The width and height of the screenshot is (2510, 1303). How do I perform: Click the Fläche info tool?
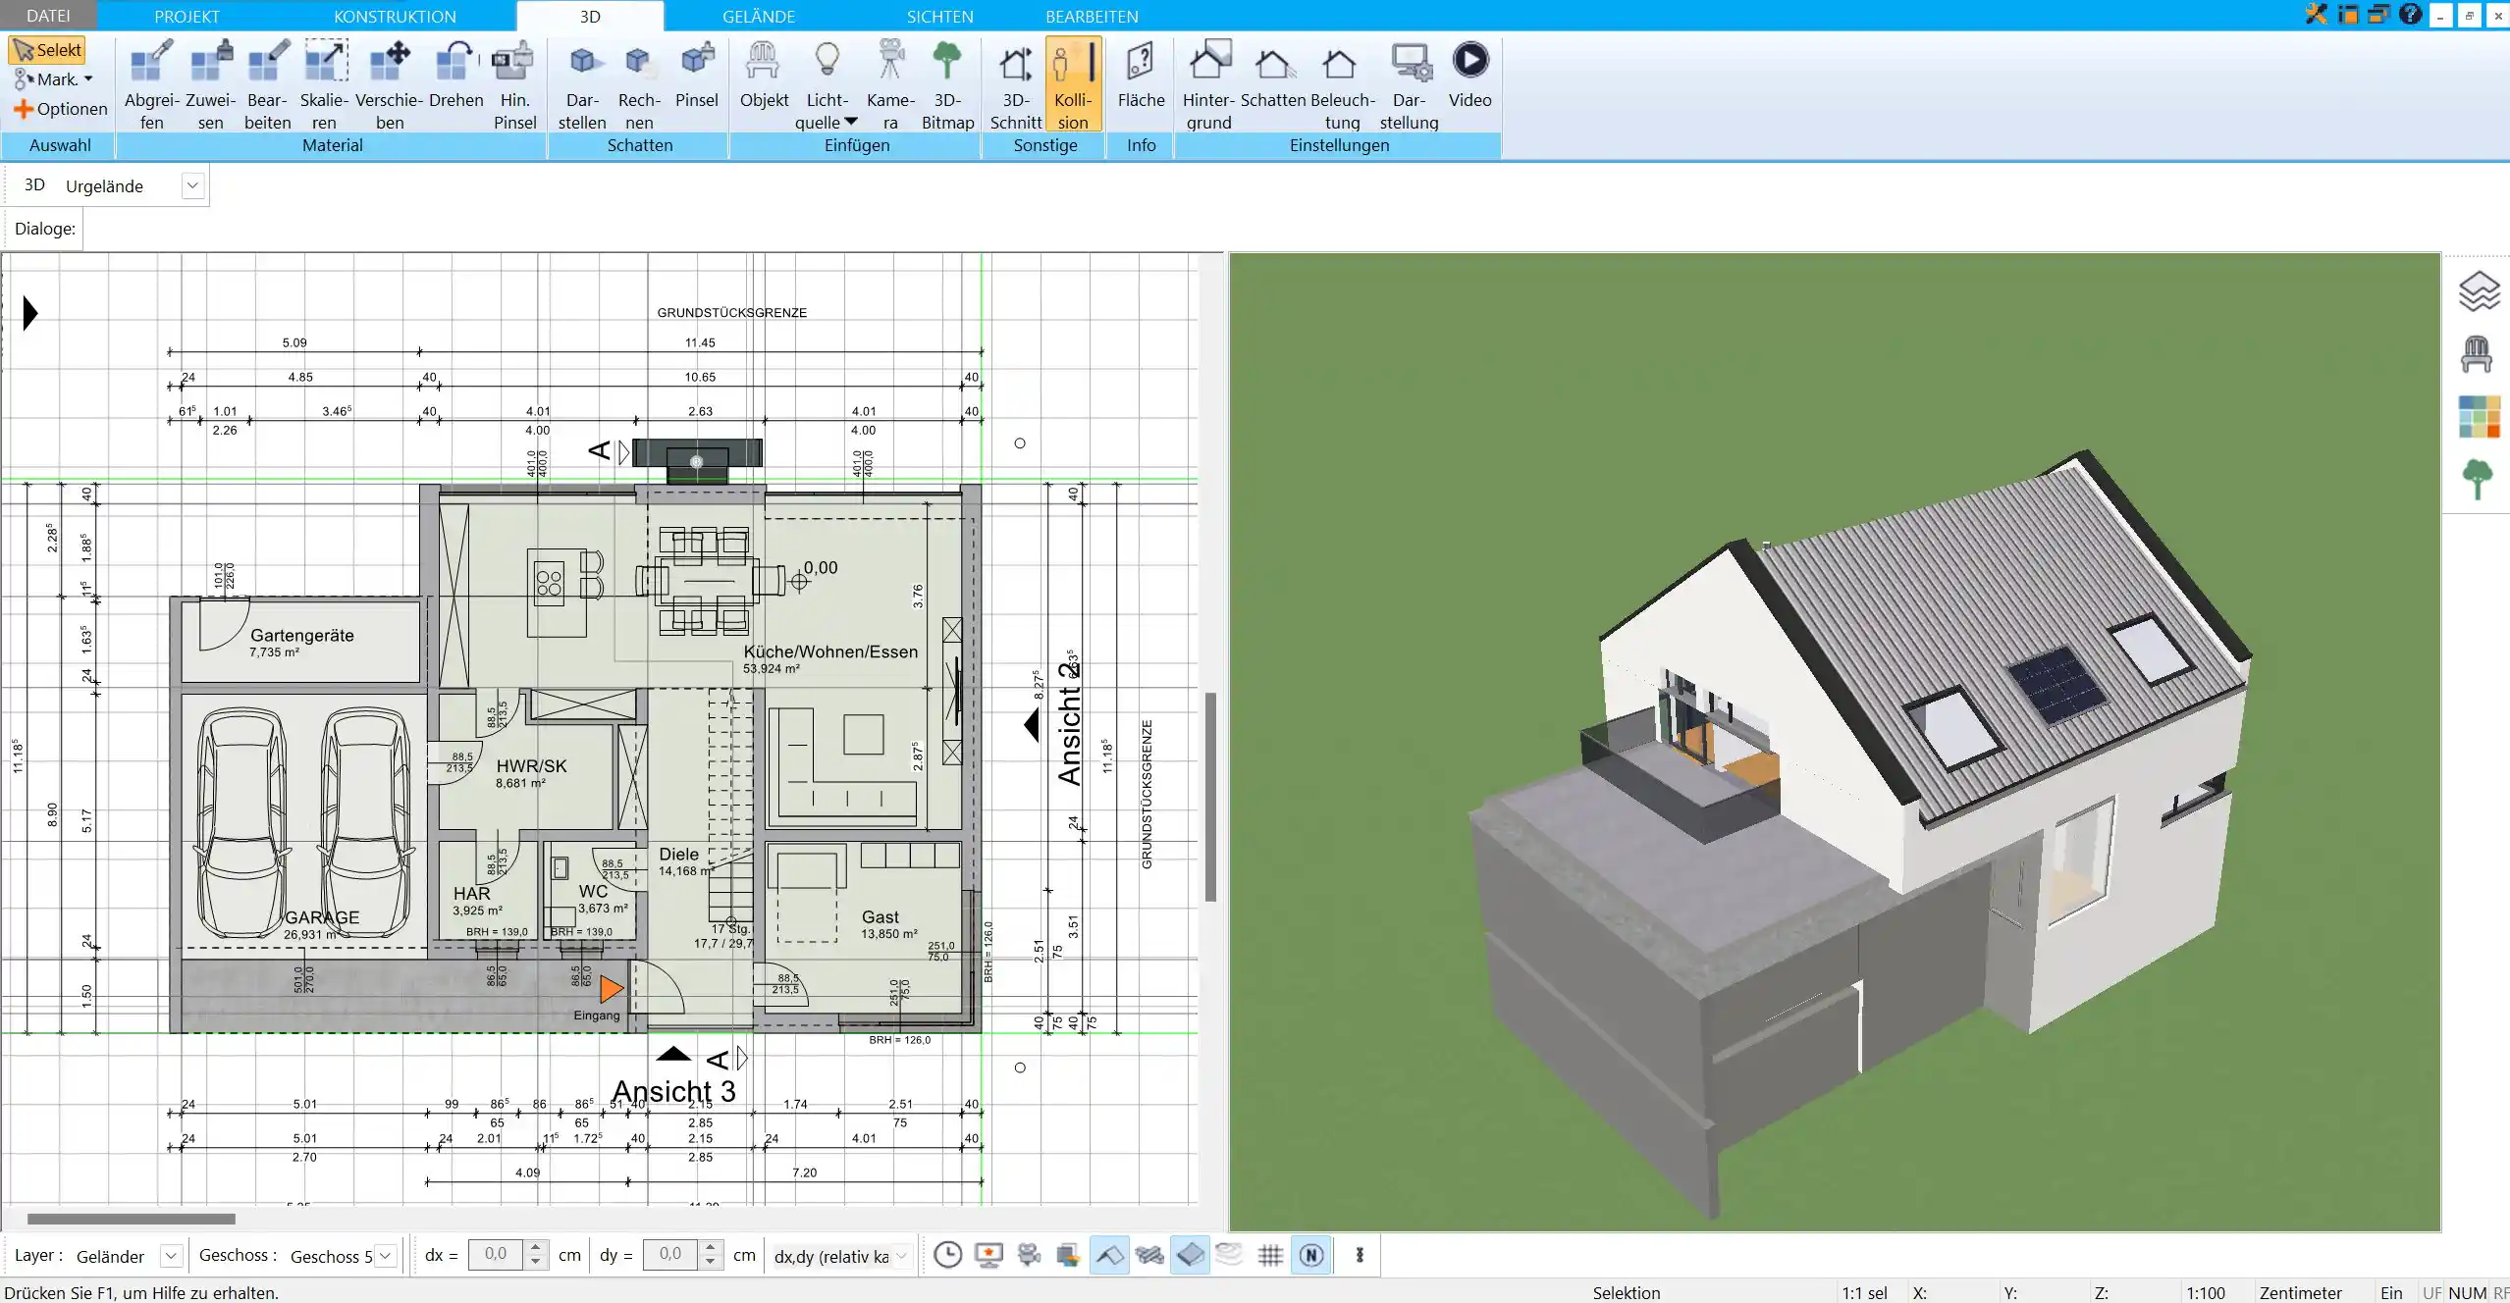point(1141,75)
